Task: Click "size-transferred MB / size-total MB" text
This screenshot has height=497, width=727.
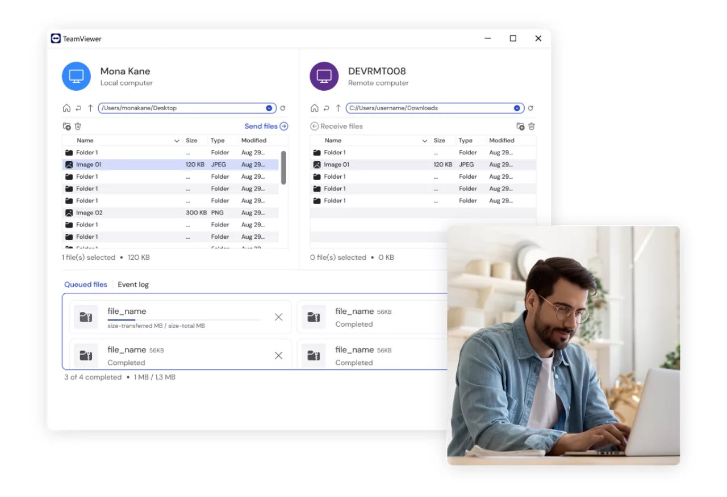Action: coord(156,326)
